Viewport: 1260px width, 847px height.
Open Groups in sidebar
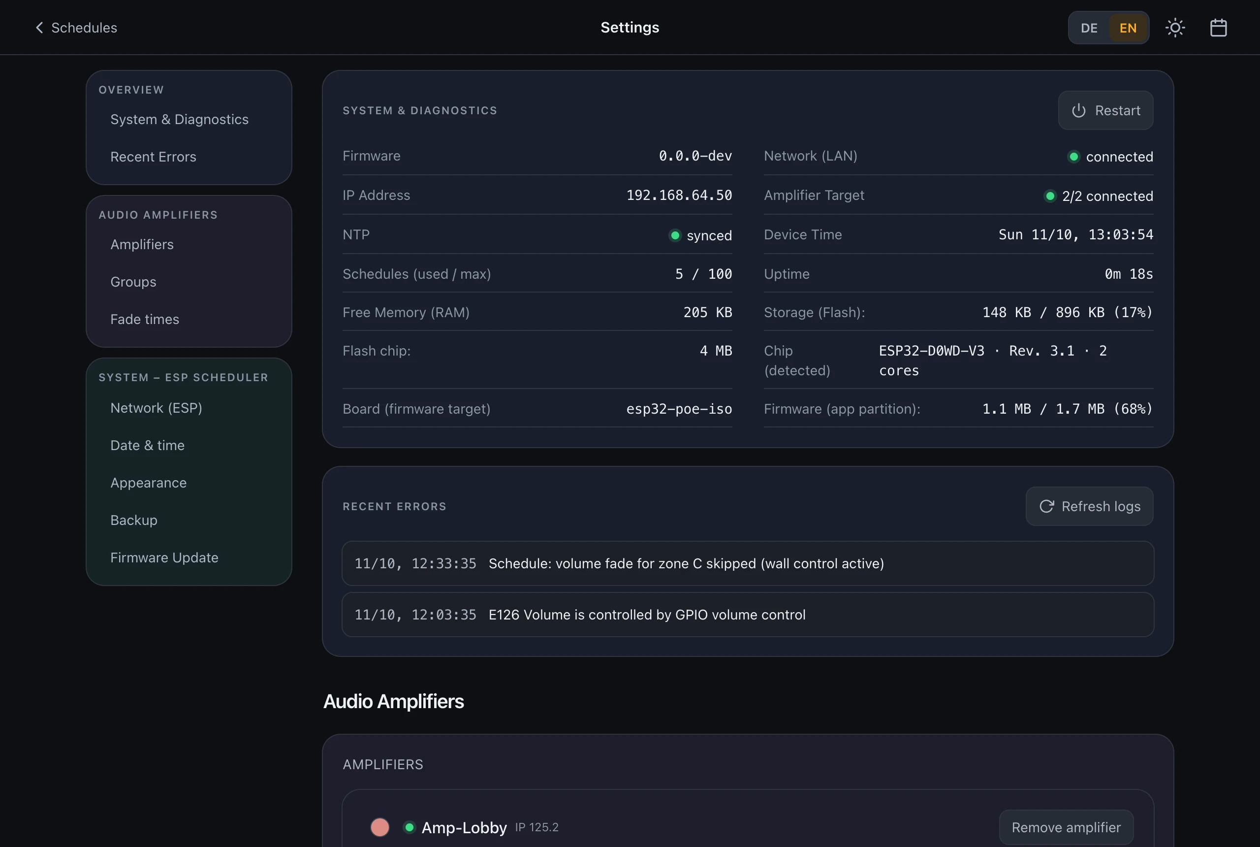tap(133, 282)
